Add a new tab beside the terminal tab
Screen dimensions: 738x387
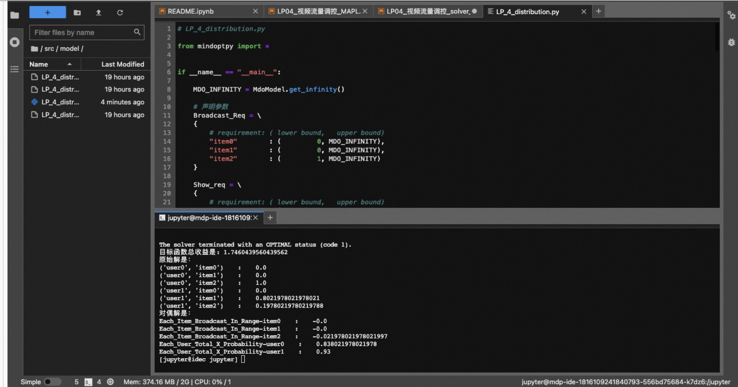(x=270, y=218)
